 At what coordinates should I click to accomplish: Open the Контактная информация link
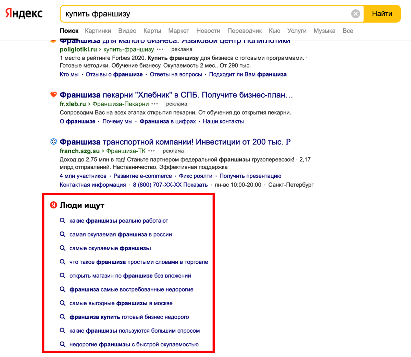93,185
